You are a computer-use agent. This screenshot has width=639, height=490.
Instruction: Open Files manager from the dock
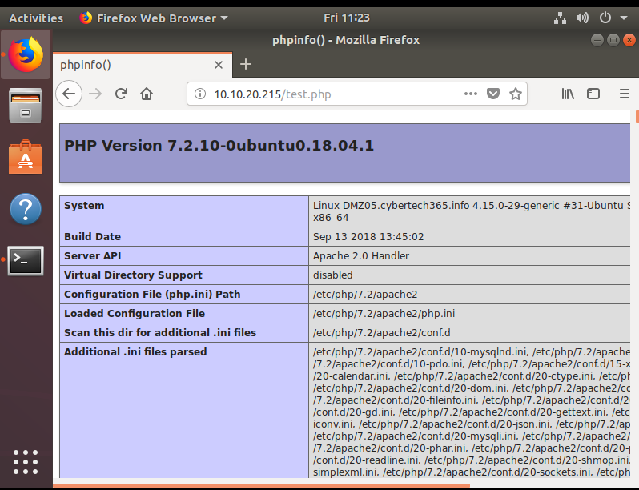(x=26, y=106)
